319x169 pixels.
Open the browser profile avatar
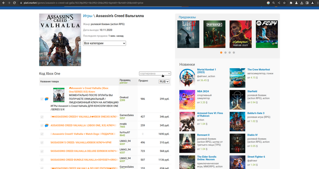click(312, 3)
